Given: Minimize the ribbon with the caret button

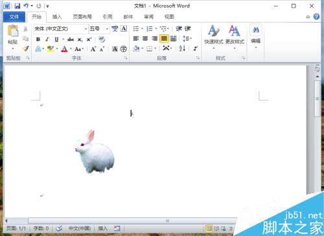Looking at the screenshot, I should pos(308,17).
